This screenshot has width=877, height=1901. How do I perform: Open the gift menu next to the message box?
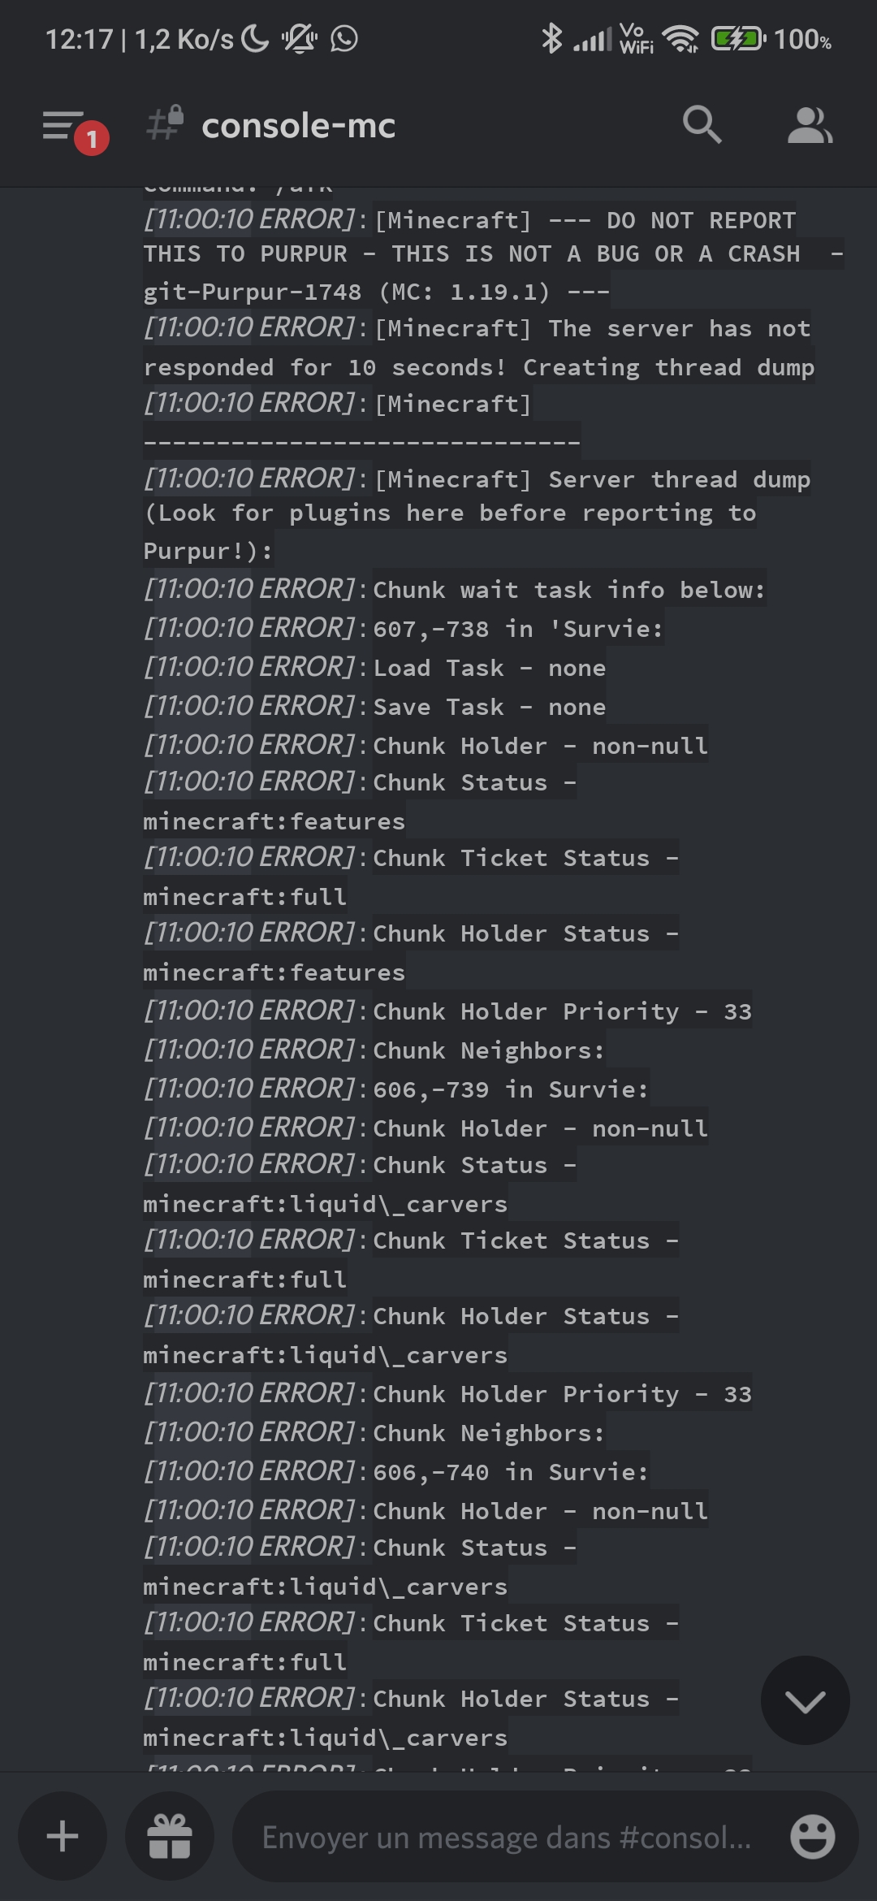point(169,1837)
